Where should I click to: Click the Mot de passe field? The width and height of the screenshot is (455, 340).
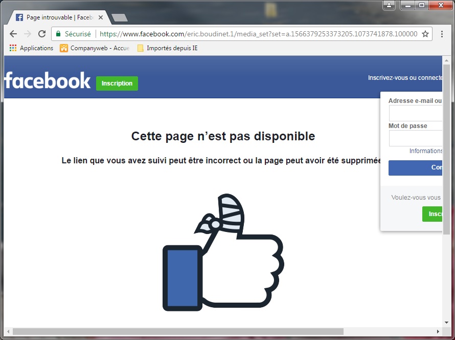tap(416, 138)
